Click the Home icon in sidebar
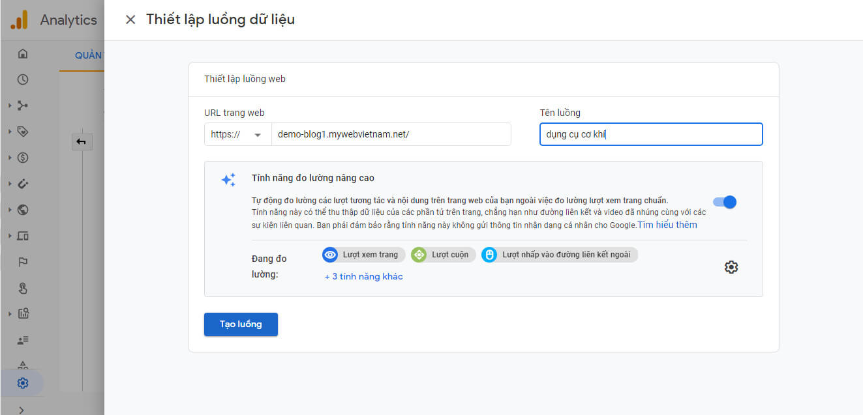This screenshot has width=863, height=415. click(x=23, y=53)
